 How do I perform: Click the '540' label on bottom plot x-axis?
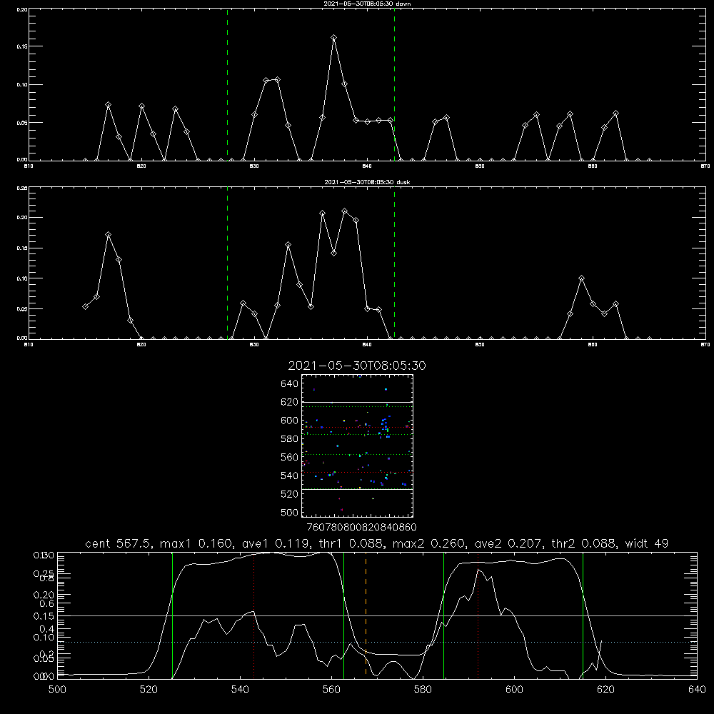click(240, 690)
